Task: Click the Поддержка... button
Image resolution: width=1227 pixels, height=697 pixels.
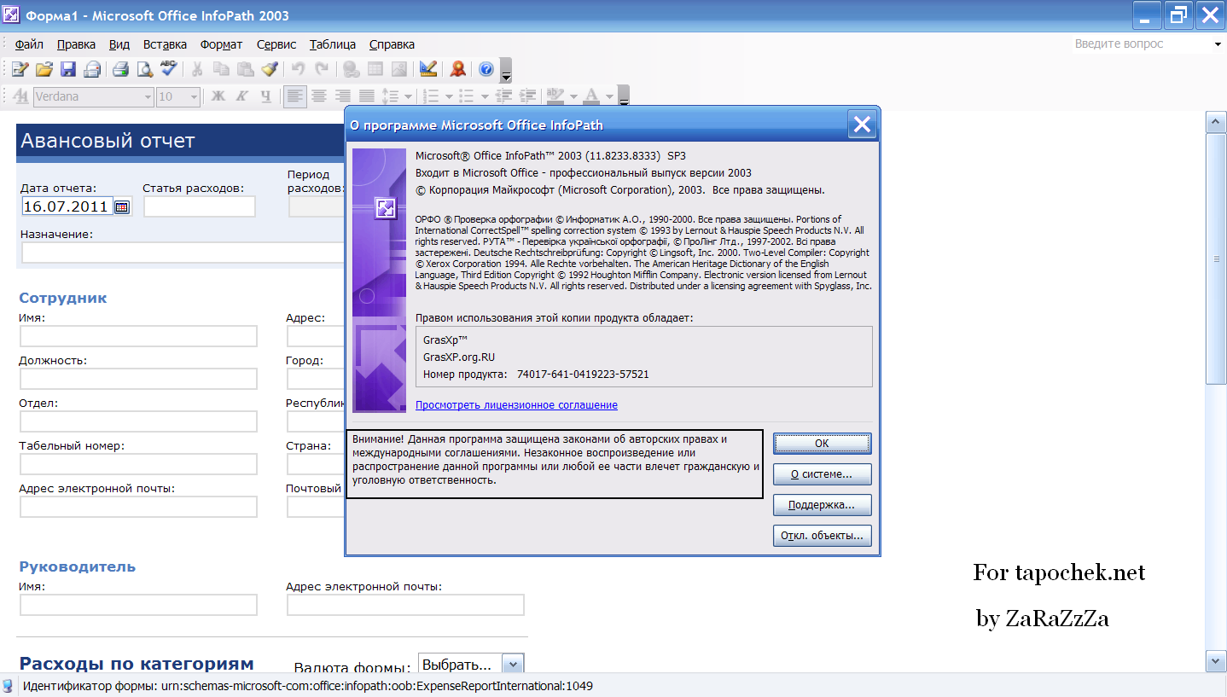Action: (822, 505)
